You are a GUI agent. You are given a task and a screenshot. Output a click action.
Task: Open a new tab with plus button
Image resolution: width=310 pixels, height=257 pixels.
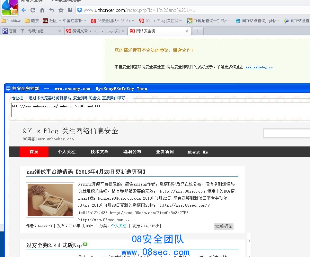(198, 31)
